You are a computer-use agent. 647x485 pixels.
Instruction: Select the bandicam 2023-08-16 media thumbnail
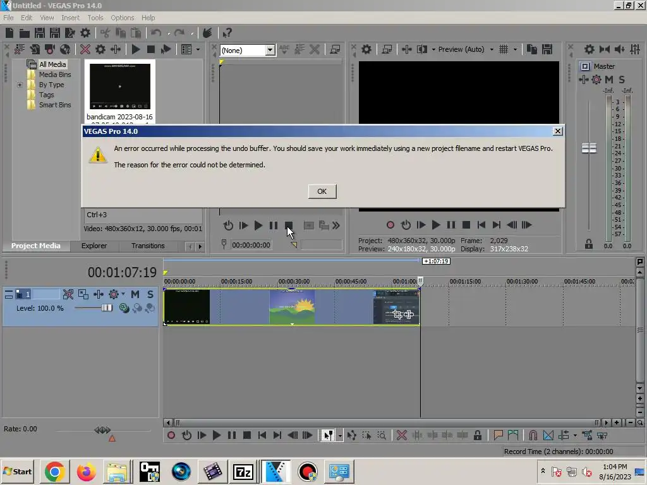[119, 86]
